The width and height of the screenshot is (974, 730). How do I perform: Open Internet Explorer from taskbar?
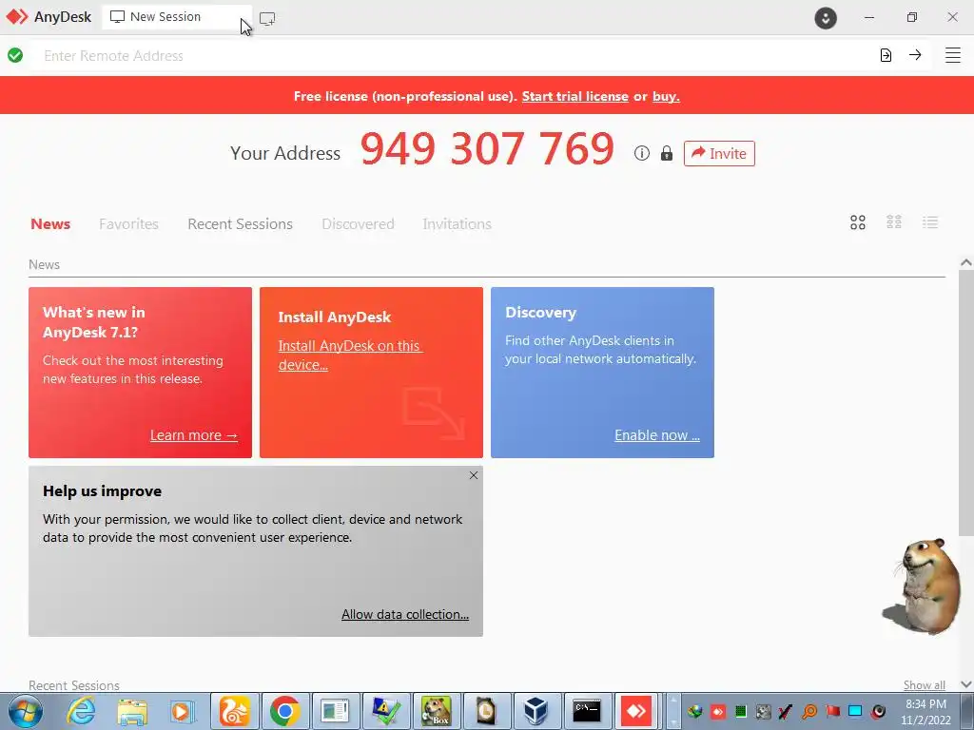[82, 711]
